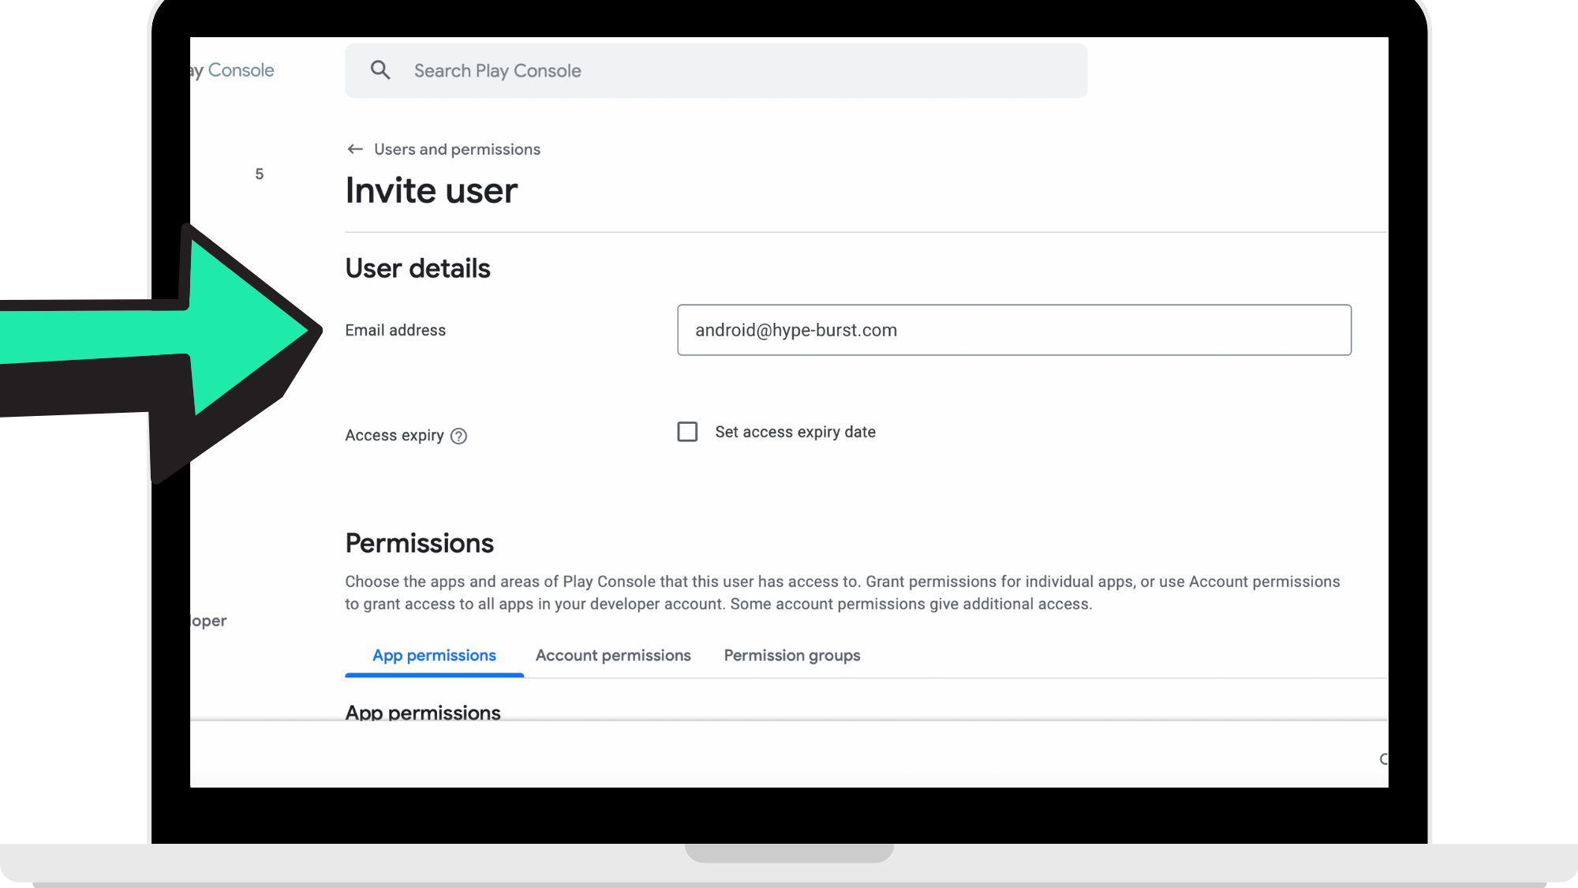1578x888 pixels.
Task: Select the blue App permissions tab
Action: pyautogui.click(x=434, y=655)
